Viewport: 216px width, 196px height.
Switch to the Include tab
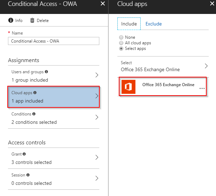pos(129,24)
